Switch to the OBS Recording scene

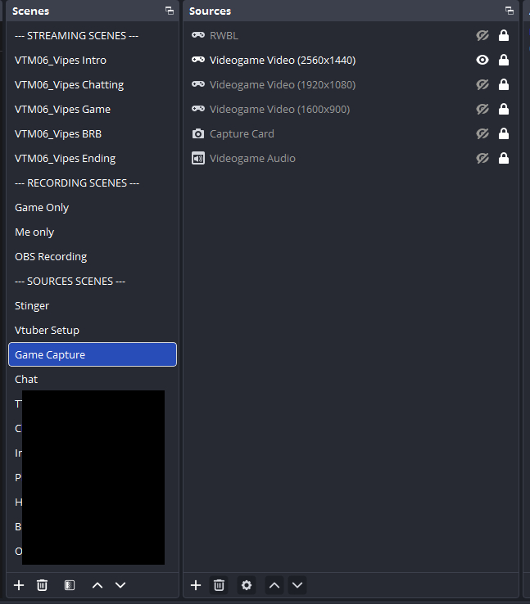click(51, 257)
